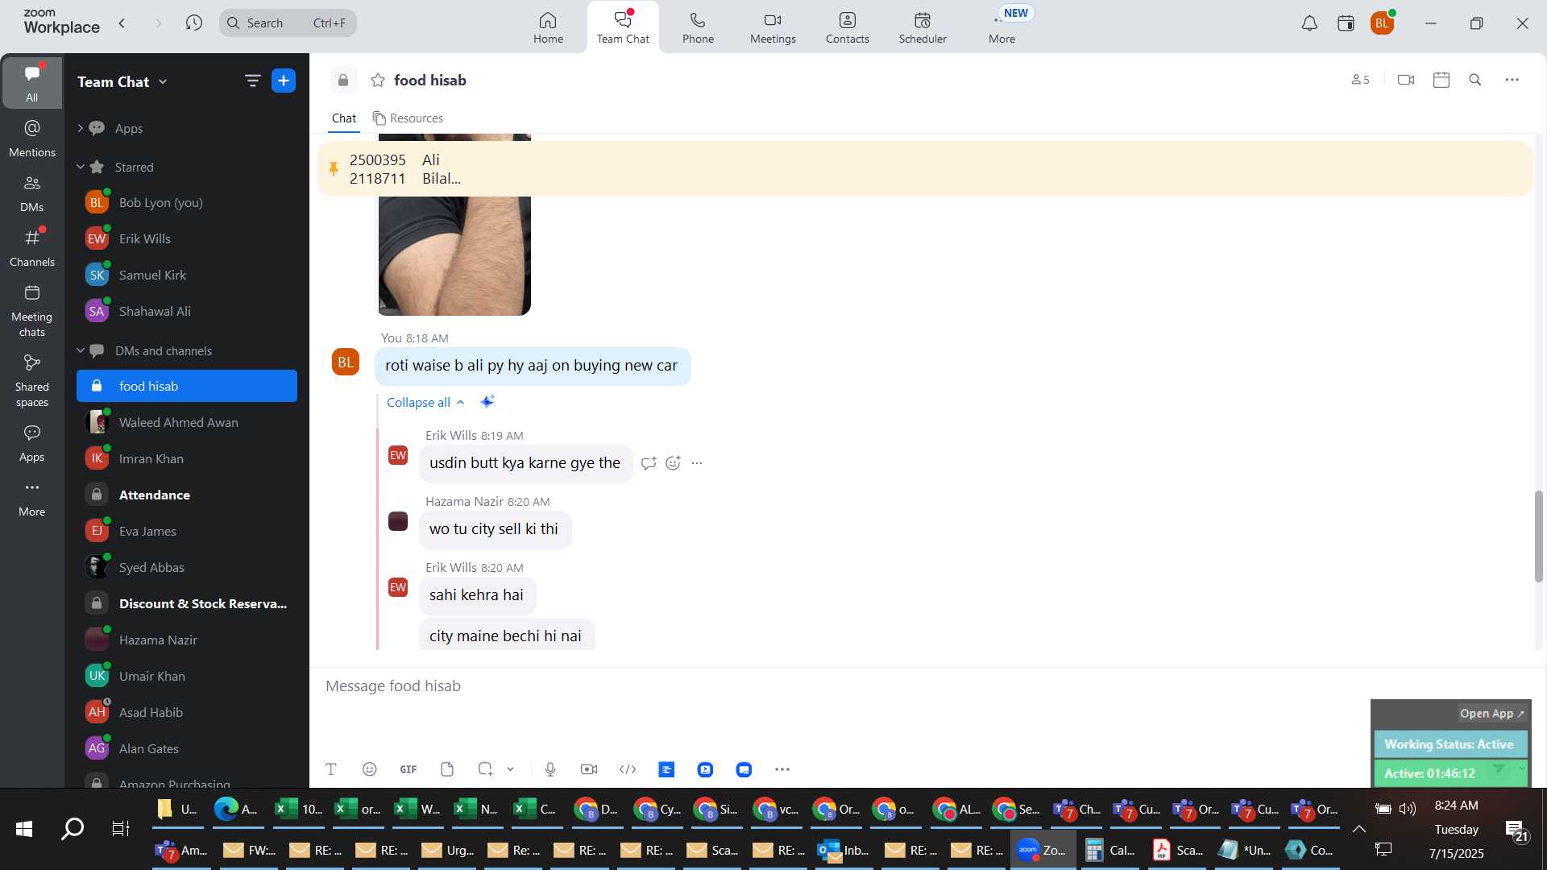Image resolution: width=1547 pixels, height=870 pixels.
Task: Click the Message food hisab input
Action: (x=838, y=686)
